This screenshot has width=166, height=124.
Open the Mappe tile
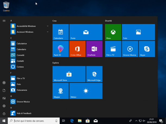pos(60,91)
